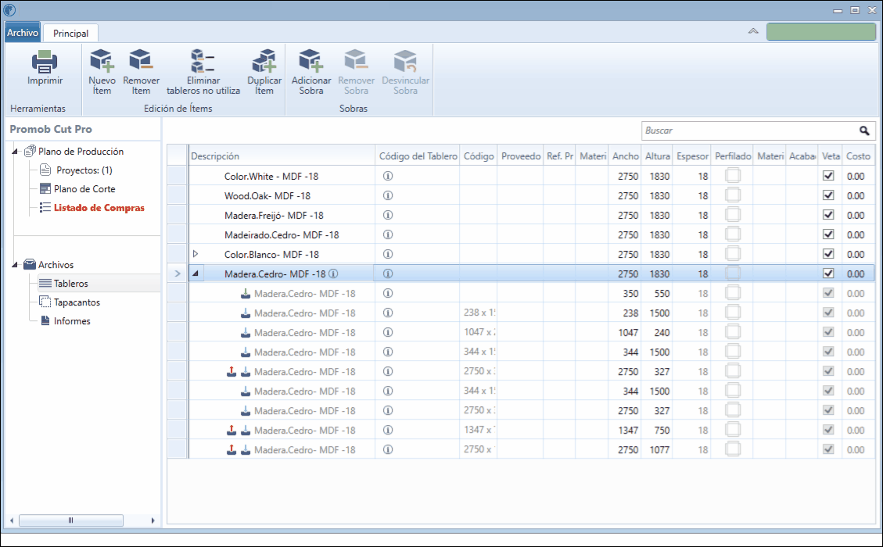The height and width of the screenshot is (547, 883).
Task: Collapse Plano de Producción tree node
Action: (x=16, y=152)
